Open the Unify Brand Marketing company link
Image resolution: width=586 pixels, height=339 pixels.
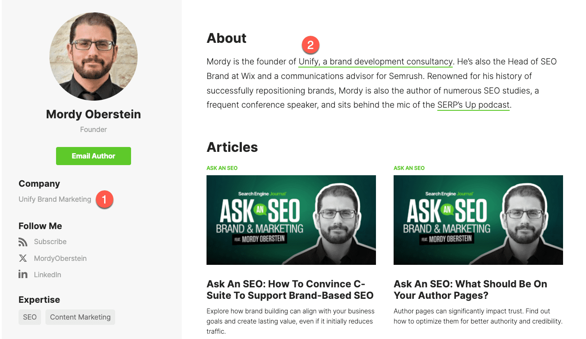(x=55, y=200)
